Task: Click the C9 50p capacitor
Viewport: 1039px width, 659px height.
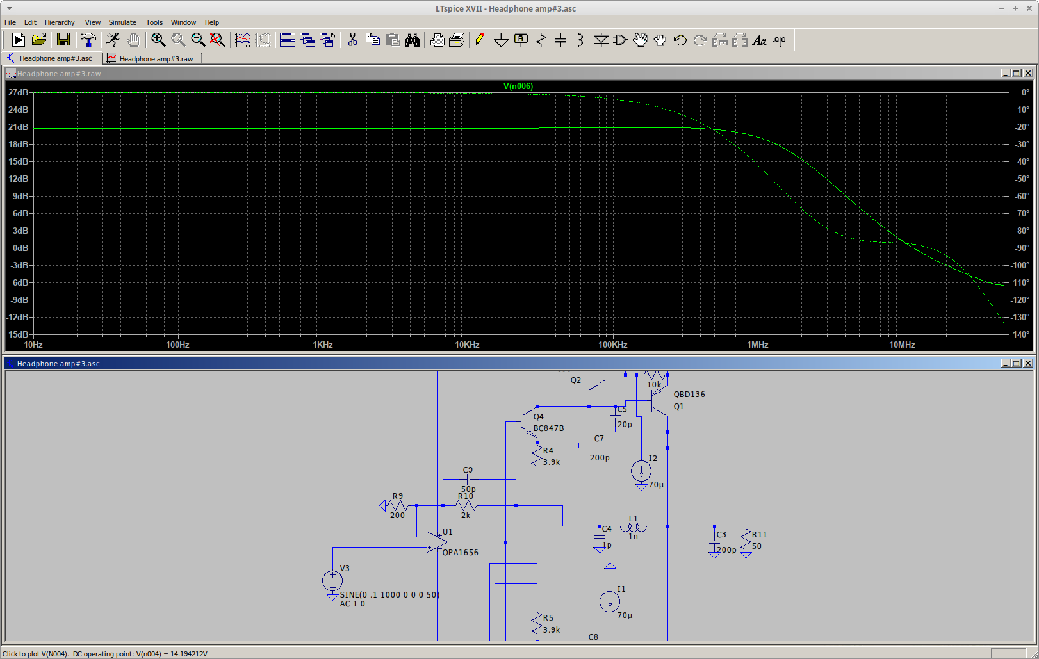Action: point(468,479)
